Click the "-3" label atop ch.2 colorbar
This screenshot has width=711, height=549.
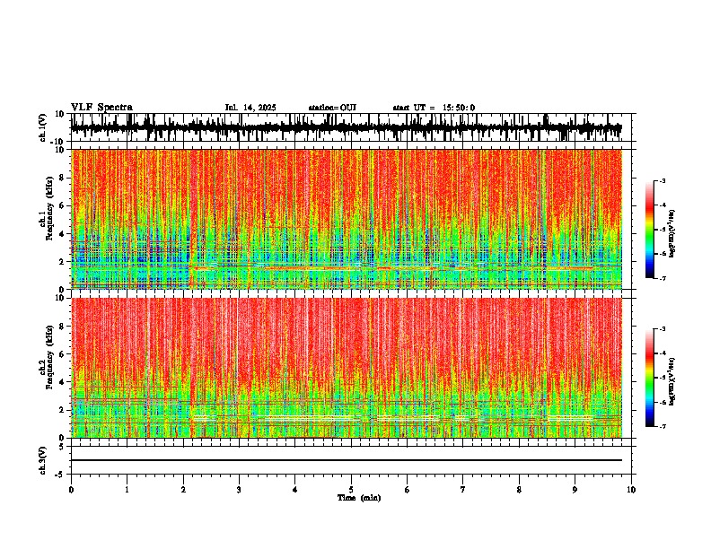point(662,329)
